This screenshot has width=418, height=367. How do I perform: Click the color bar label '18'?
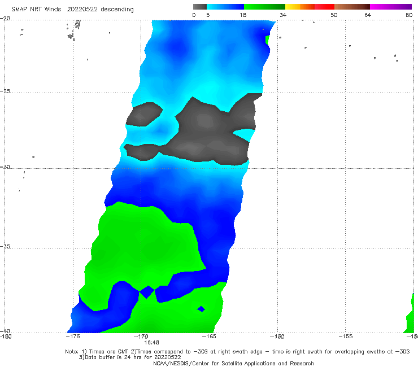tap(243, 15)
